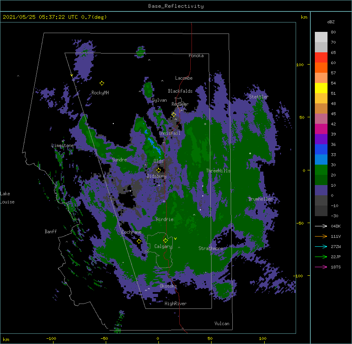Click the yellow station marker south of RedDeer
This screenshot has height=344, width=352.
(174, 115)
